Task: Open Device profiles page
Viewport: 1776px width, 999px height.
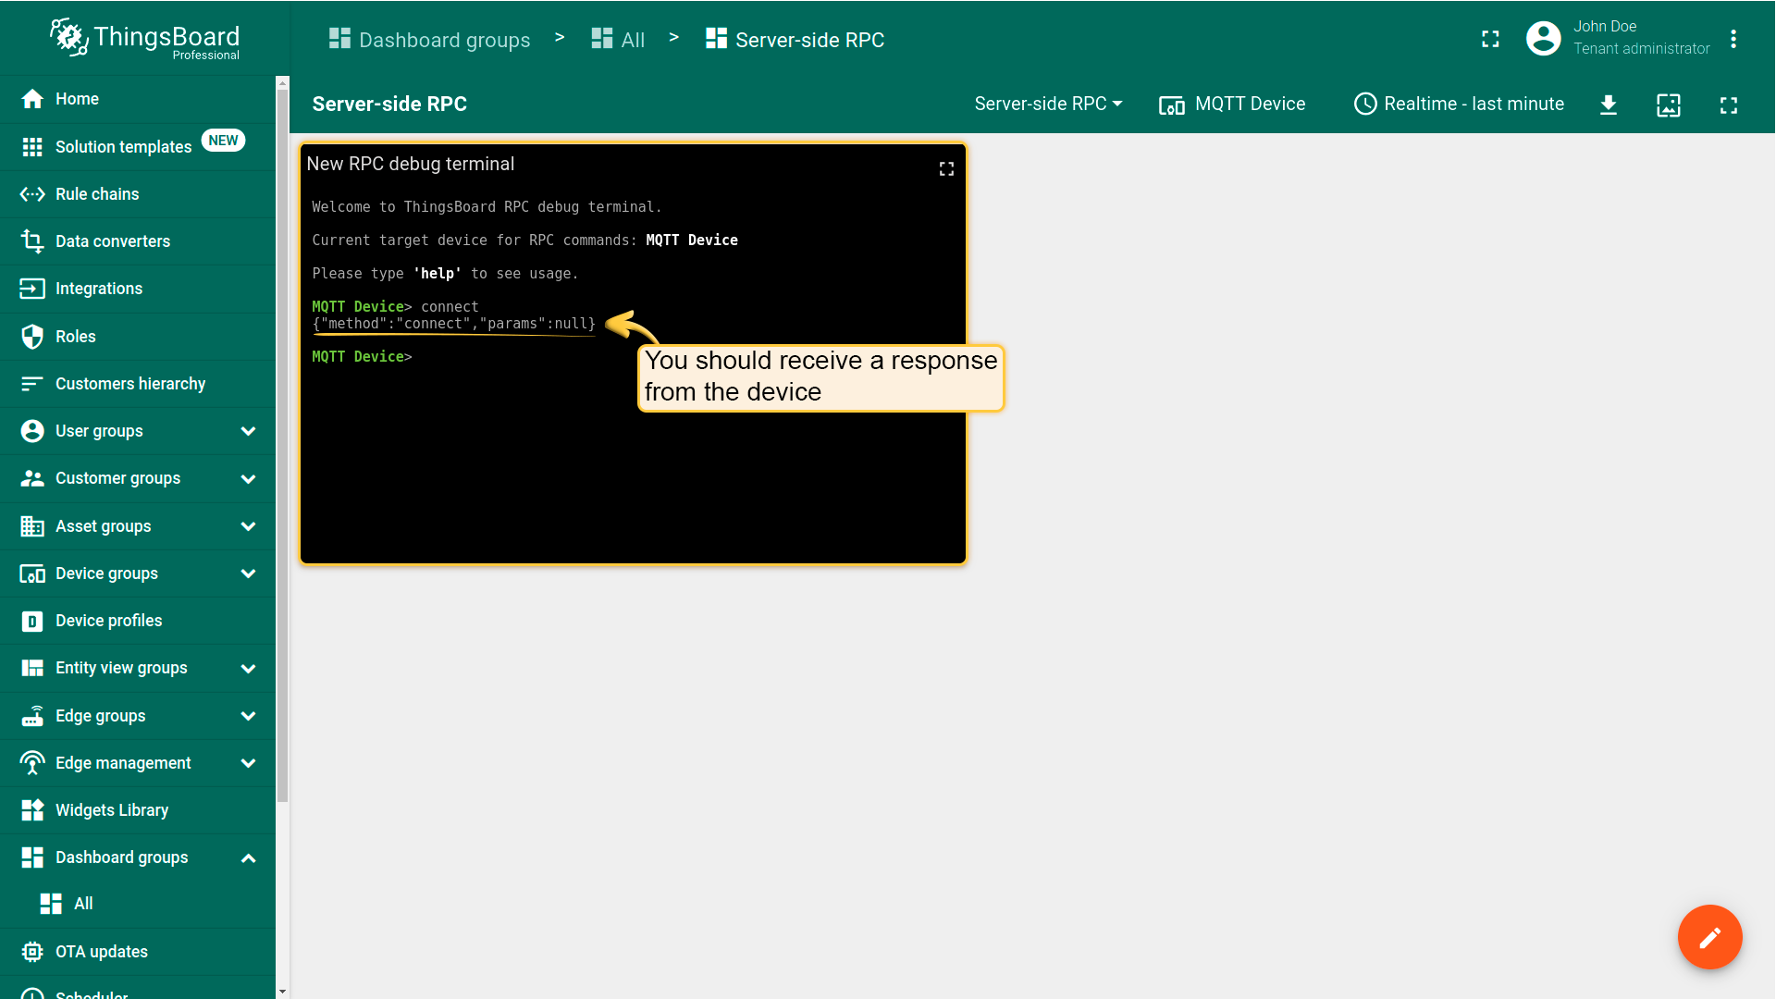Action: (x=138, y=621)
